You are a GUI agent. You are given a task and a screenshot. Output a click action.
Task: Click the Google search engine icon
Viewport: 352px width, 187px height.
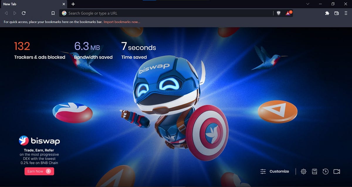coord(64,13)
